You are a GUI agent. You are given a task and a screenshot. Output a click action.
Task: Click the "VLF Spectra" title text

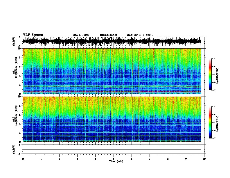tap(33, 35)
